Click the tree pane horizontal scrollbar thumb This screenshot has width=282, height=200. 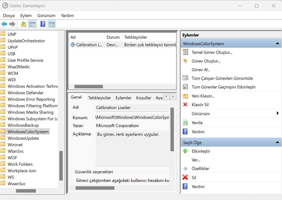26,191
